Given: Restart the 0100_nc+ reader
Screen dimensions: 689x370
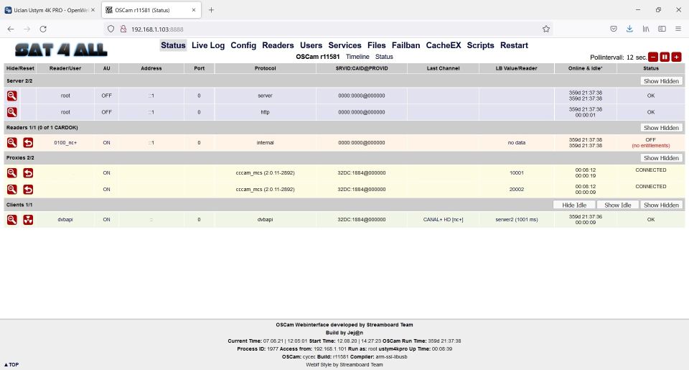Looking at the screenshot, I should (28, 142).
